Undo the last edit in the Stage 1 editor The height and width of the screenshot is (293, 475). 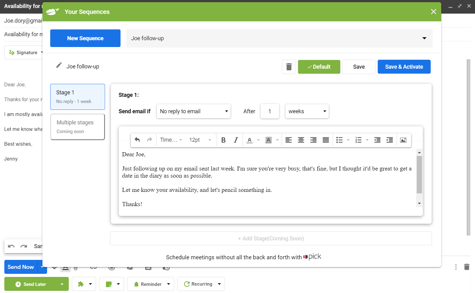[137, 140]
